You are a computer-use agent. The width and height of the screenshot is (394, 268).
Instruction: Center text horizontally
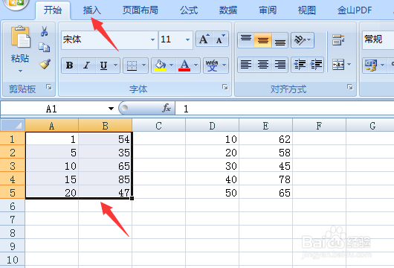point(263,65)
